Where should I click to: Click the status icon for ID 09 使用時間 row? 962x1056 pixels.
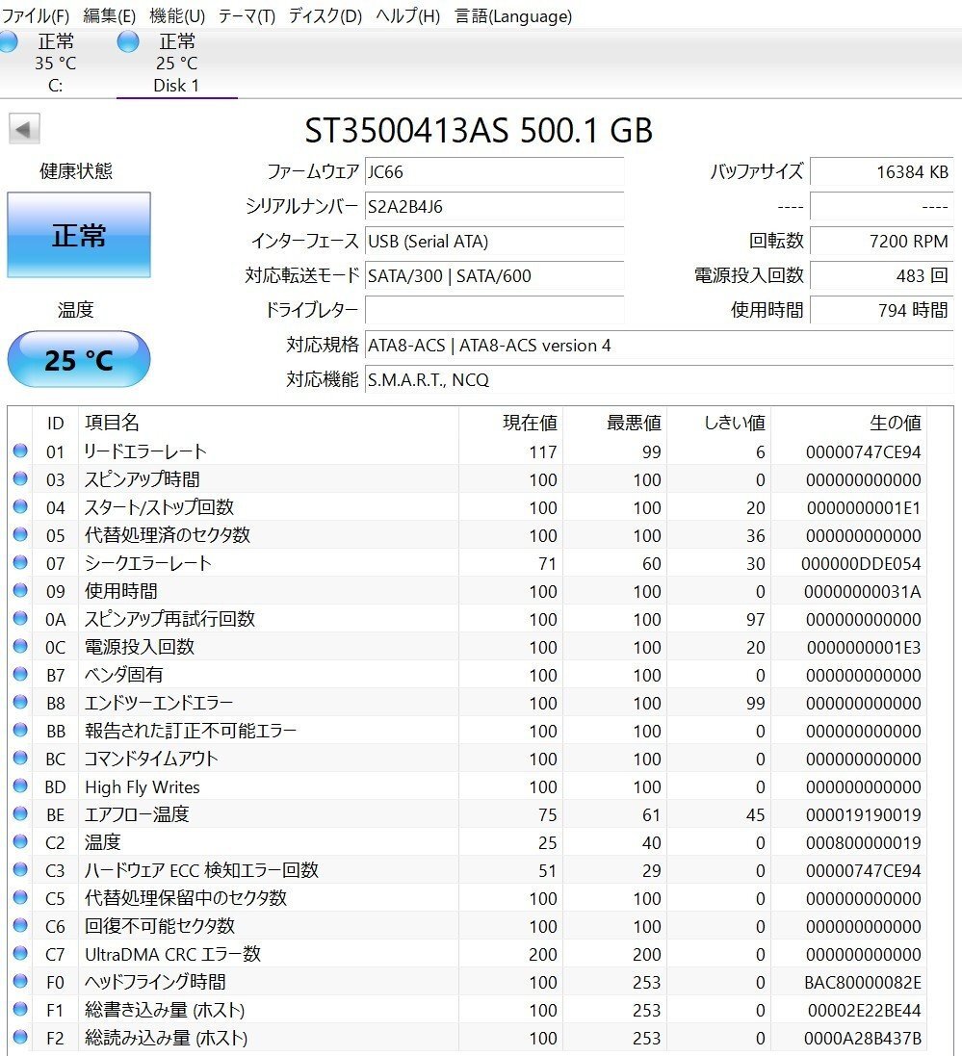point(20,590)
